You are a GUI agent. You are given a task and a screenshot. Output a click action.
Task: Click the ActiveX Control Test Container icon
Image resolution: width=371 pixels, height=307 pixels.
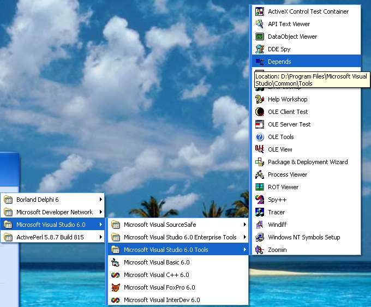point(260,11)
